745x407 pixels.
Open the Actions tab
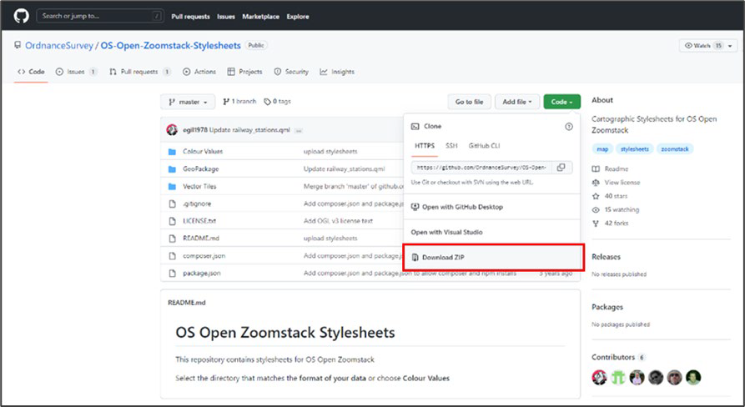coord(199,72)
